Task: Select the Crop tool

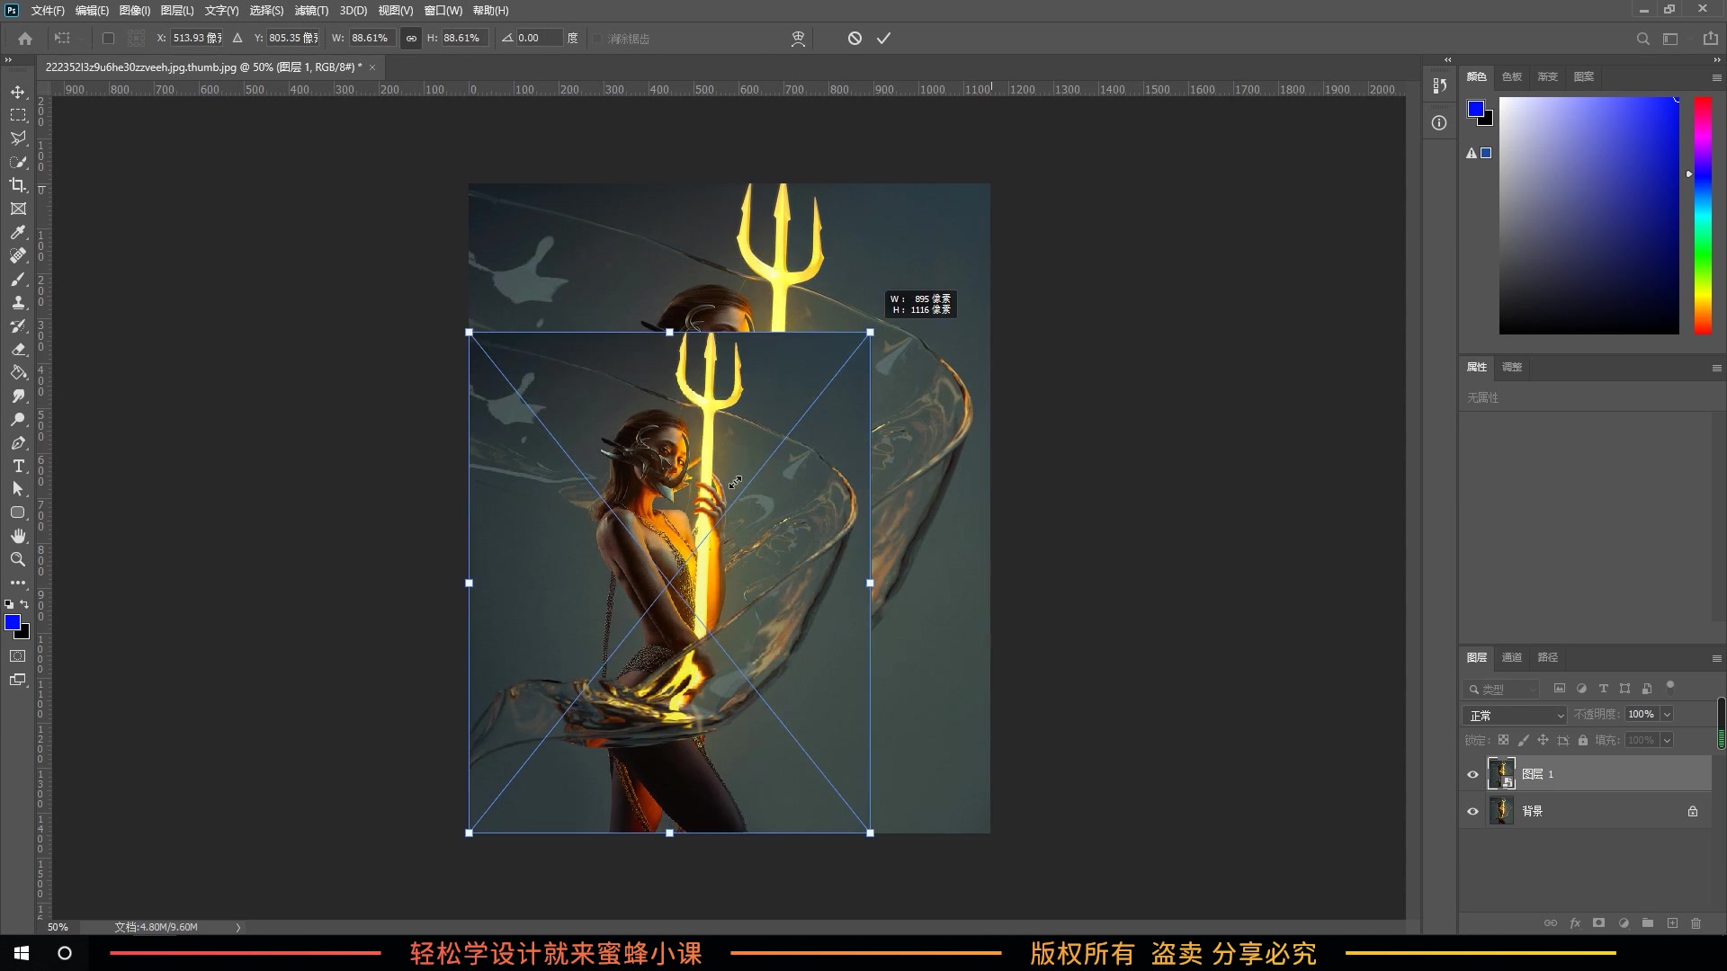Action: click(18, 185)
